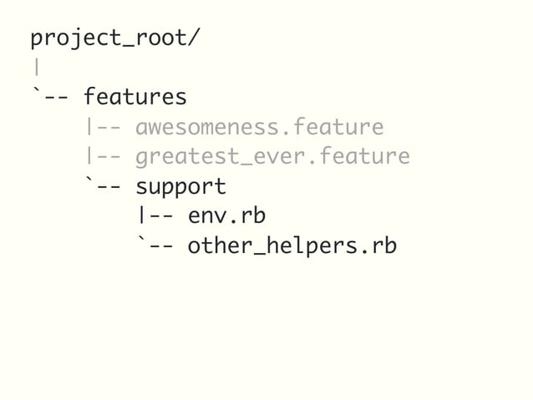Click the grey branch connector before awesomeness.feature
533x400 pixels.
104,126
